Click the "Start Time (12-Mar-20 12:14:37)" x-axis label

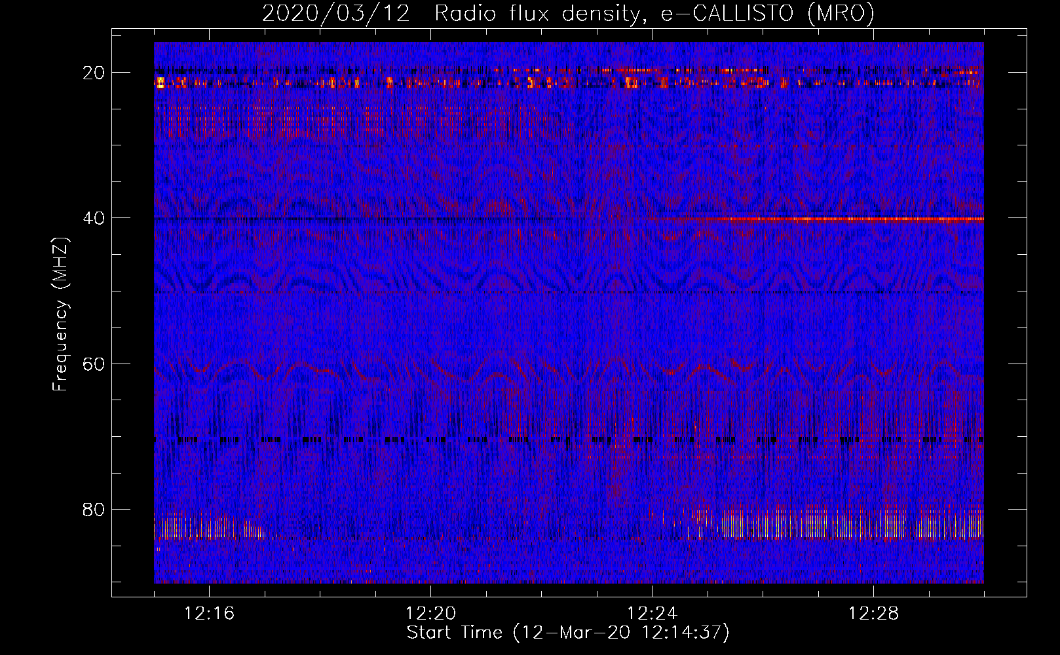(568, 633)
